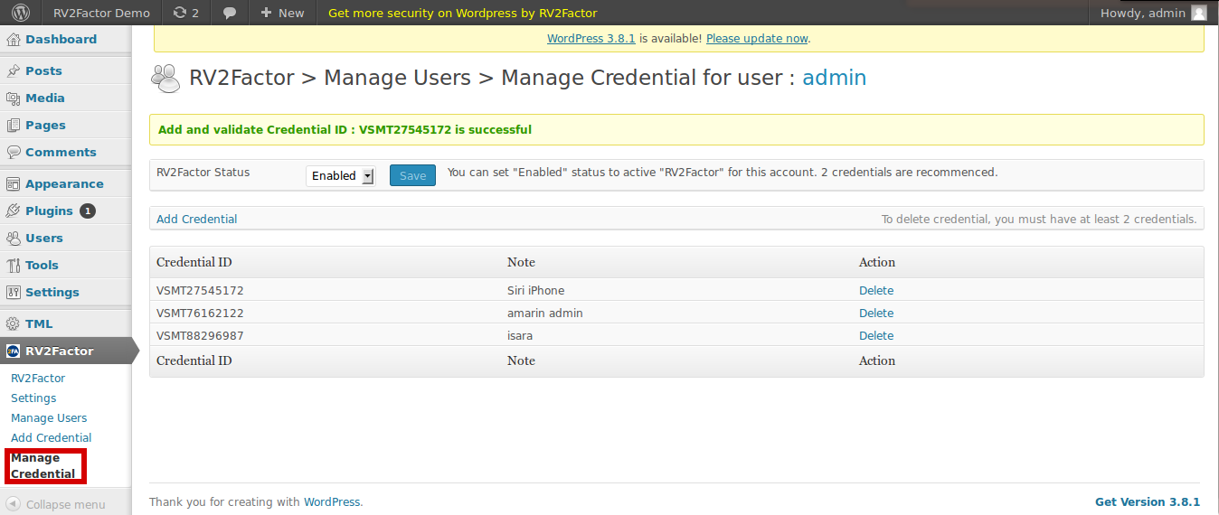Click the Get more security RV2Factor banner

click(x=462, y=13)
